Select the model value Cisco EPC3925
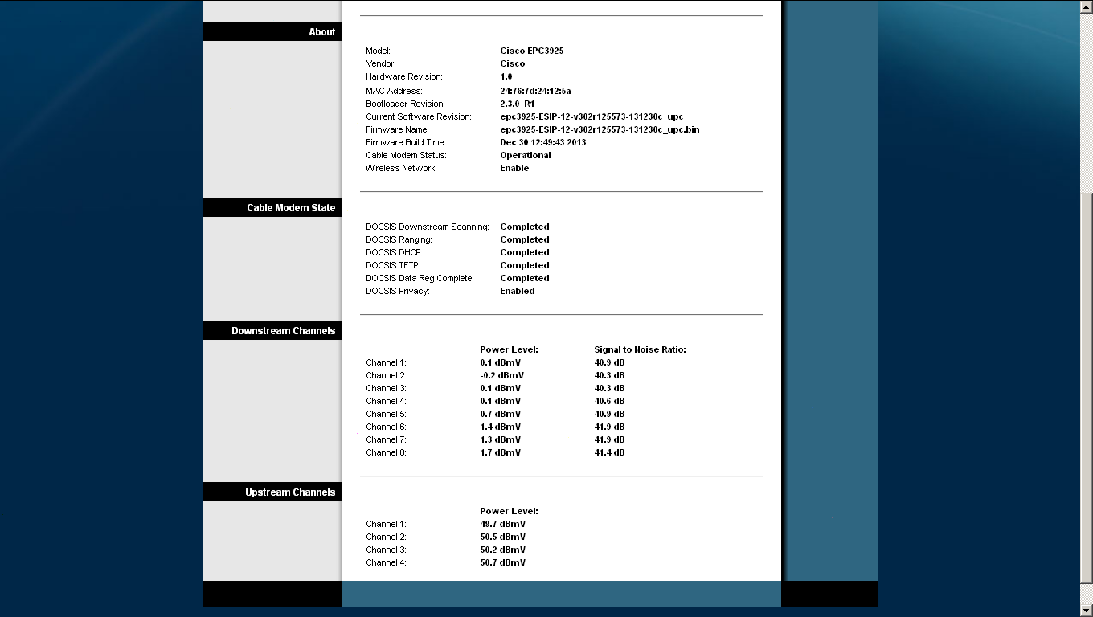This screenshot has height=617, width=1093. click(532, 51)
